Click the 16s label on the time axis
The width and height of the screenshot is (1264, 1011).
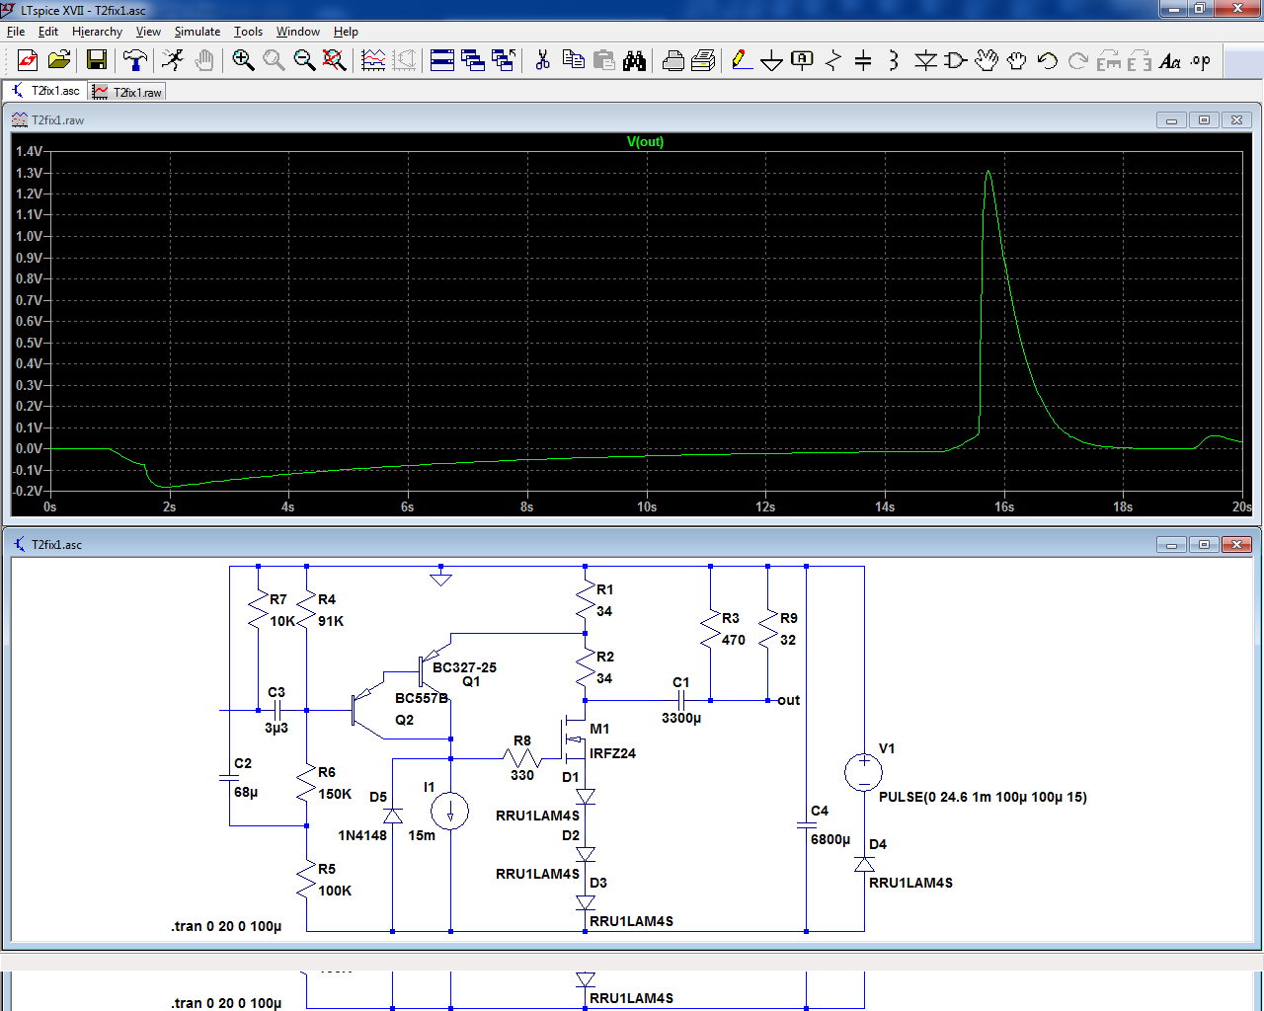tap(1004, 506)
